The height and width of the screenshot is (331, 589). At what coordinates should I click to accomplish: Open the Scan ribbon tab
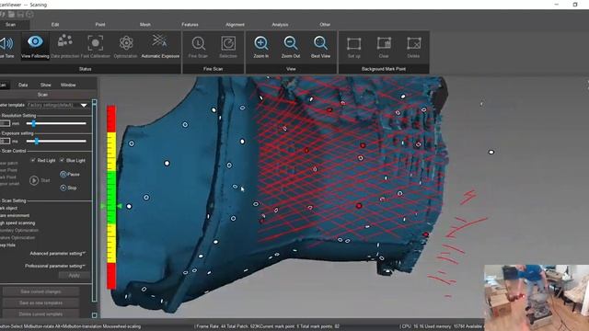(10, 25)
